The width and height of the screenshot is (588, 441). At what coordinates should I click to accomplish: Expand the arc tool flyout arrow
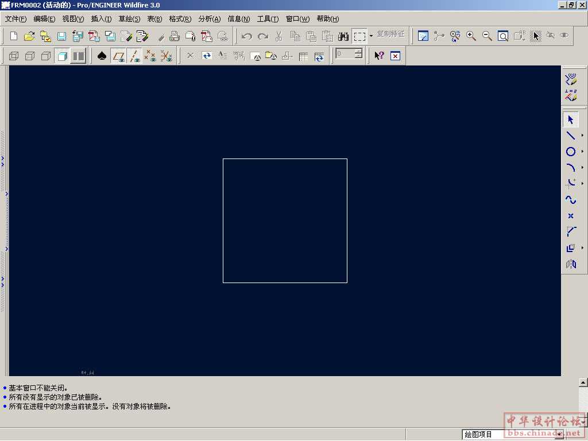tap(582, 168)
